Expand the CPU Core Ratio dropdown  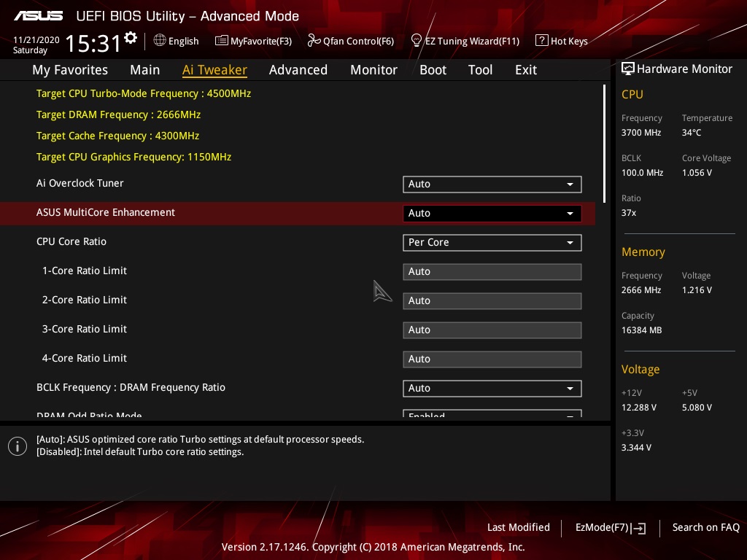[x=492, y=242]
